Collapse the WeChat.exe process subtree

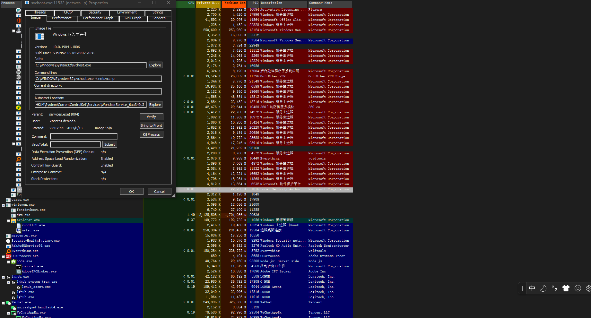click(x=3, y=302)
